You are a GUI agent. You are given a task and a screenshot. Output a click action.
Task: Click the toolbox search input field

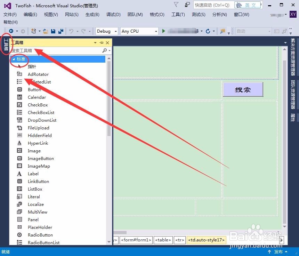coord(56,50)
